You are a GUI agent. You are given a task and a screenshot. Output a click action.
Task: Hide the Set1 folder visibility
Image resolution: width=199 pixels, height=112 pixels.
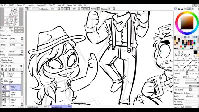pyautogui.click(x=2, y=80)
